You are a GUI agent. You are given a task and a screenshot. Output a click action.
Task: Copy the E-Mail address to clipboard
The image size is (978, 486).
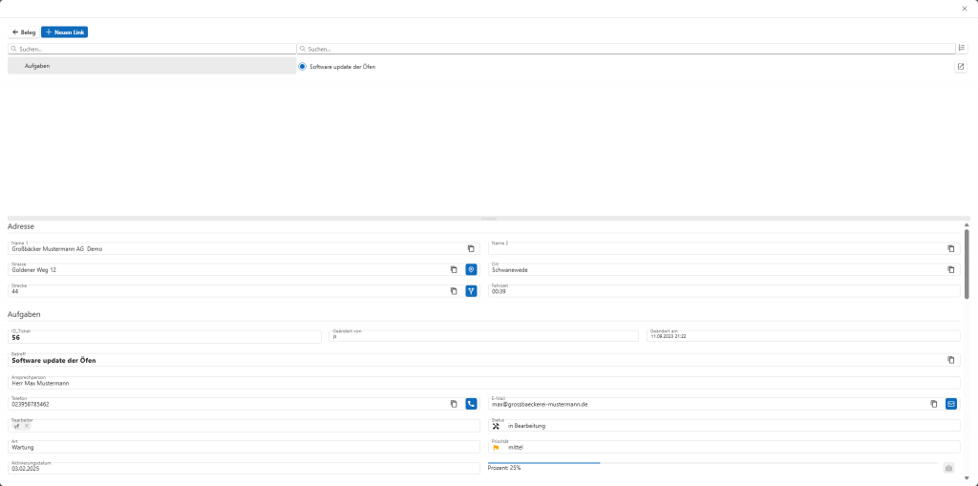(934, 404)
